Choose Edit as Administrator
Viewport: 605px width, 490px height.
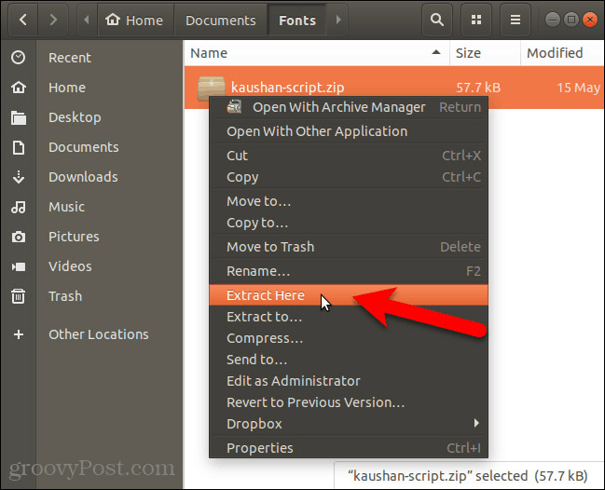[349, 381]
